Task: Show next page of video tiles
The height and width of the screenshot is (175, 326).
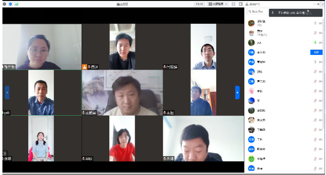Action: (x=238, y=92)
